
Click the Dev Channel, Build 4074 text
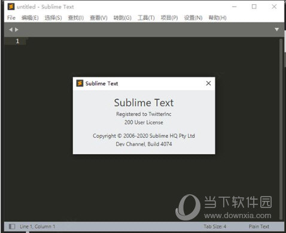coord(144,144)
